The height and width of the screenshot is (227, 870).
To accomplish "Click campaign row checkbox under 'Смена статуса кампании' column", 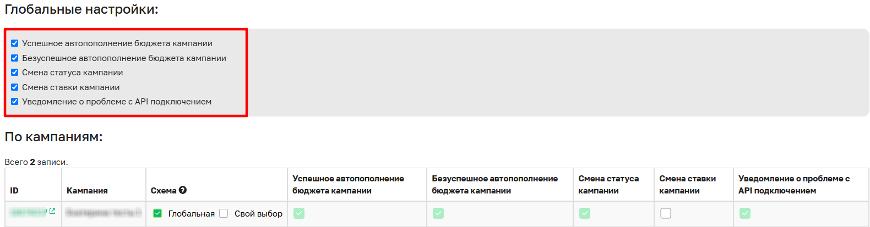I will (x=585, y=213).
